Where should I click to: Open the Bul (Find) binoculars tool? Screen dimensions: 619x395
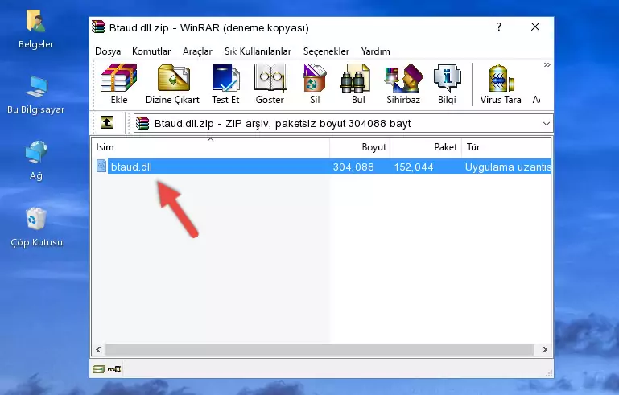[x=358, y=84]
